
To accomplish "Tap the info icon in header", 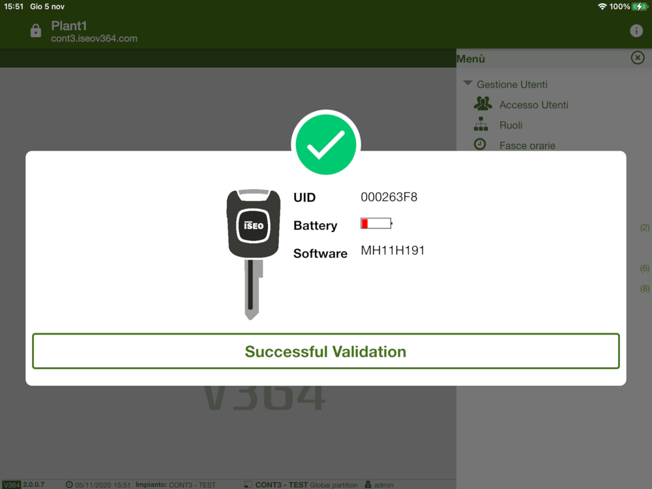I will pos(636,31).
